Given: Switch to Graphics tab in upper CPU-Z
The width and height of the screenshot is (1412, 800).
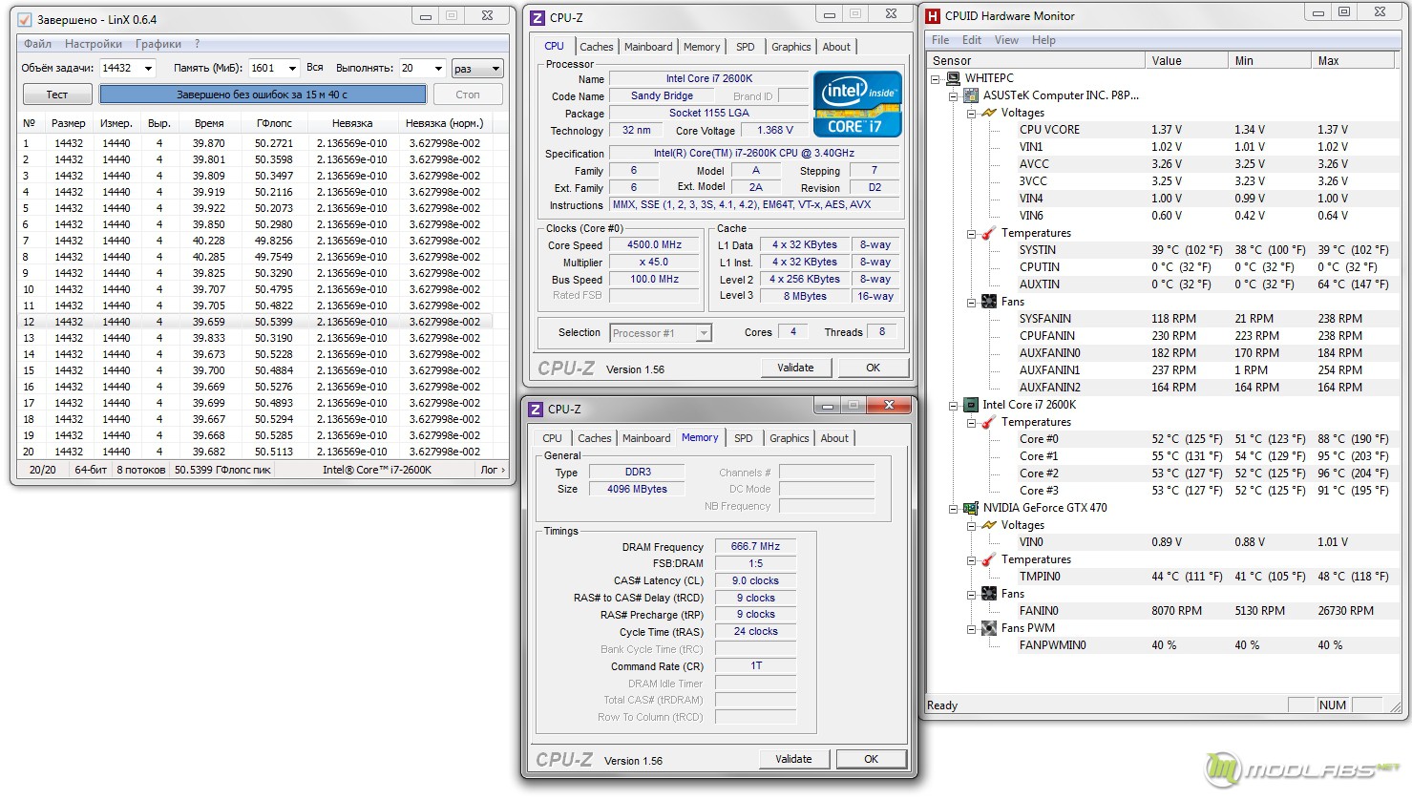Looking at the screenshot, I should [791, 47].
